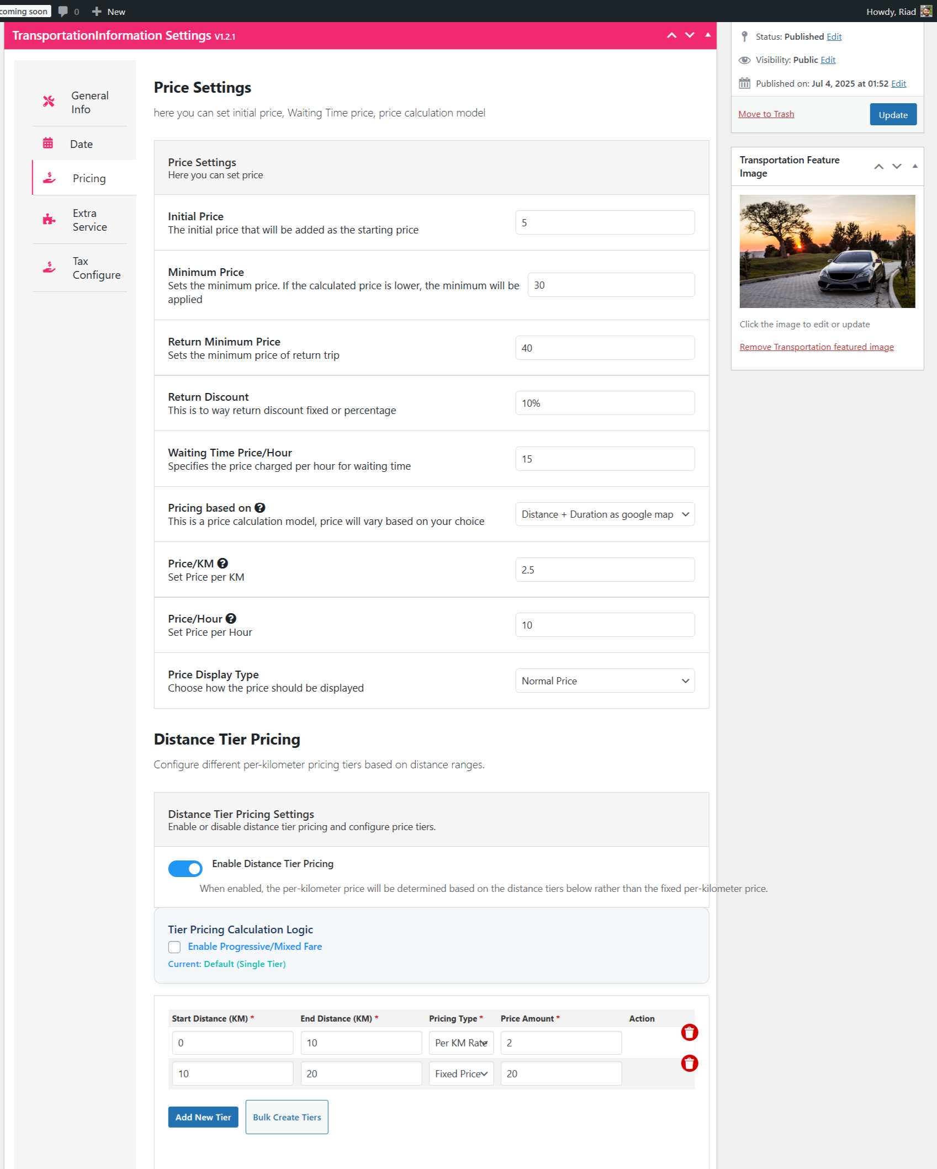Image resolution: width=937 pixels, height=1169 pixels.
Task: Click help icon next to Pricing based on
Action: pos(260,508)
